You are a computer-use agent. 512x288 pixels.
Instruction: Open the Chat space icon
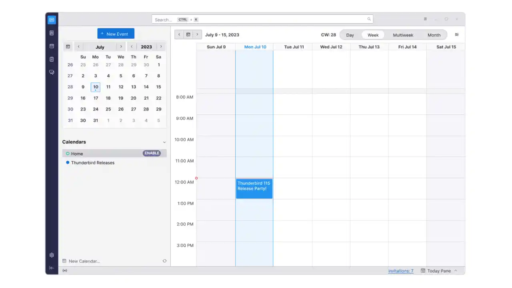click(52, 72)
